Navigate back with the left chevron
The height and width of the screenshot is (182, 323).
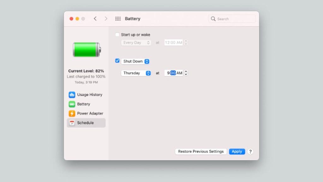point(95,19)
